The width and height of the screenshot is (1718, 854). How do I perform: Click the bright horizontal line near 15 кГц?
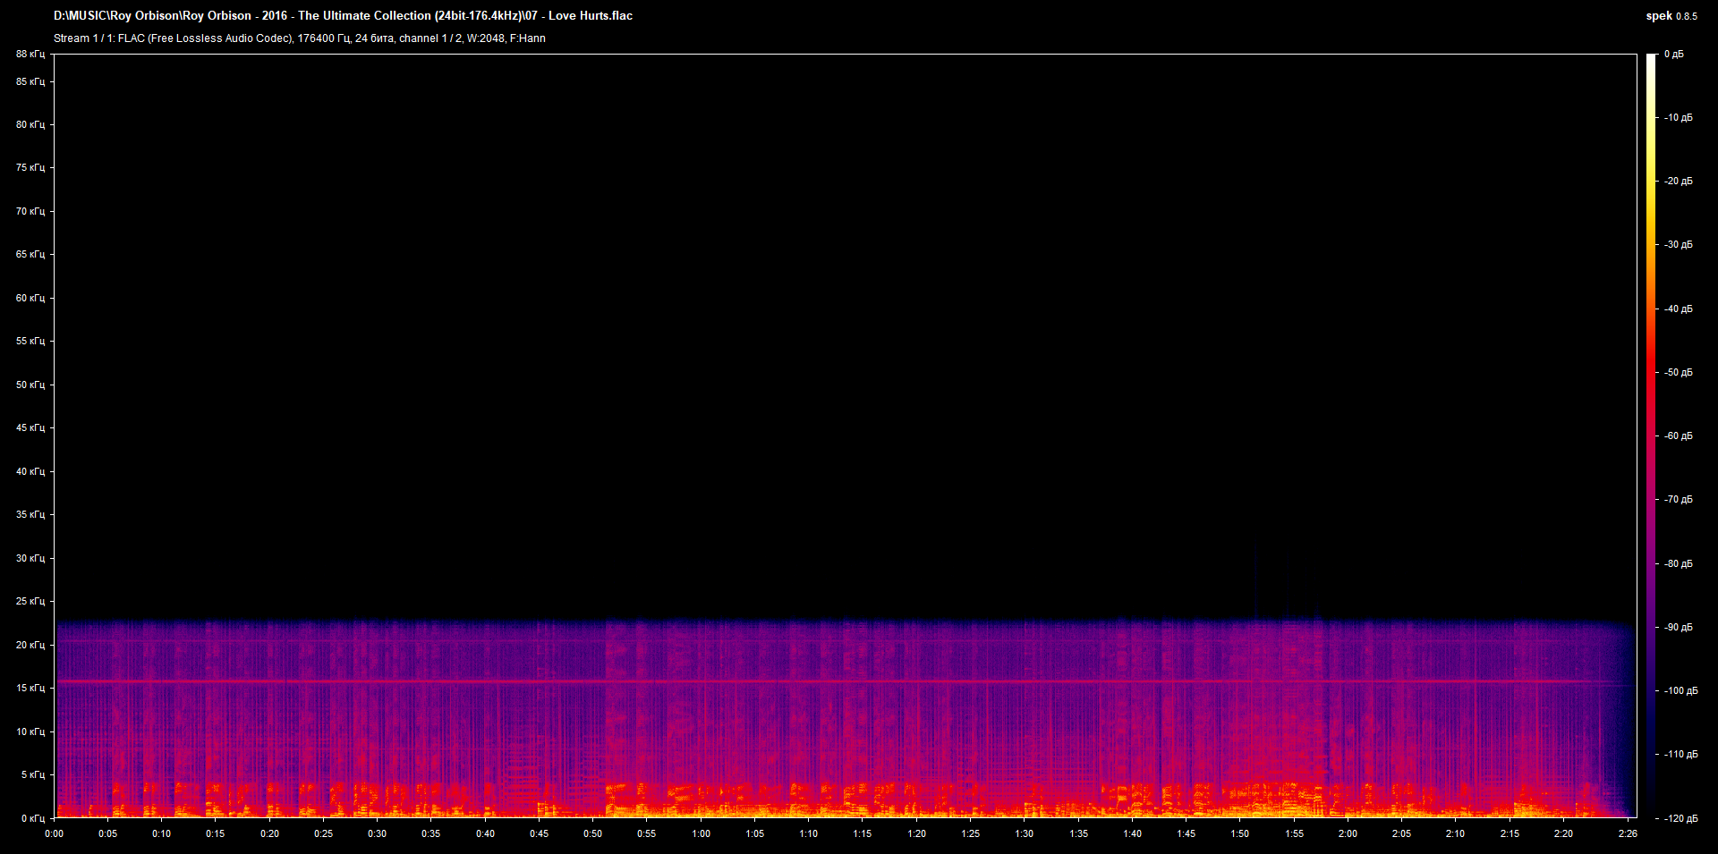pyautogui.click(x=841, y=681)
